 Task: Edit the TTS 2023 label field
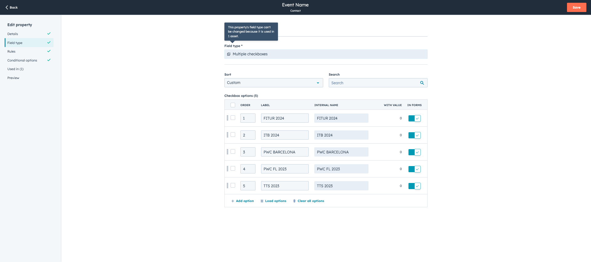pos(285,186)
